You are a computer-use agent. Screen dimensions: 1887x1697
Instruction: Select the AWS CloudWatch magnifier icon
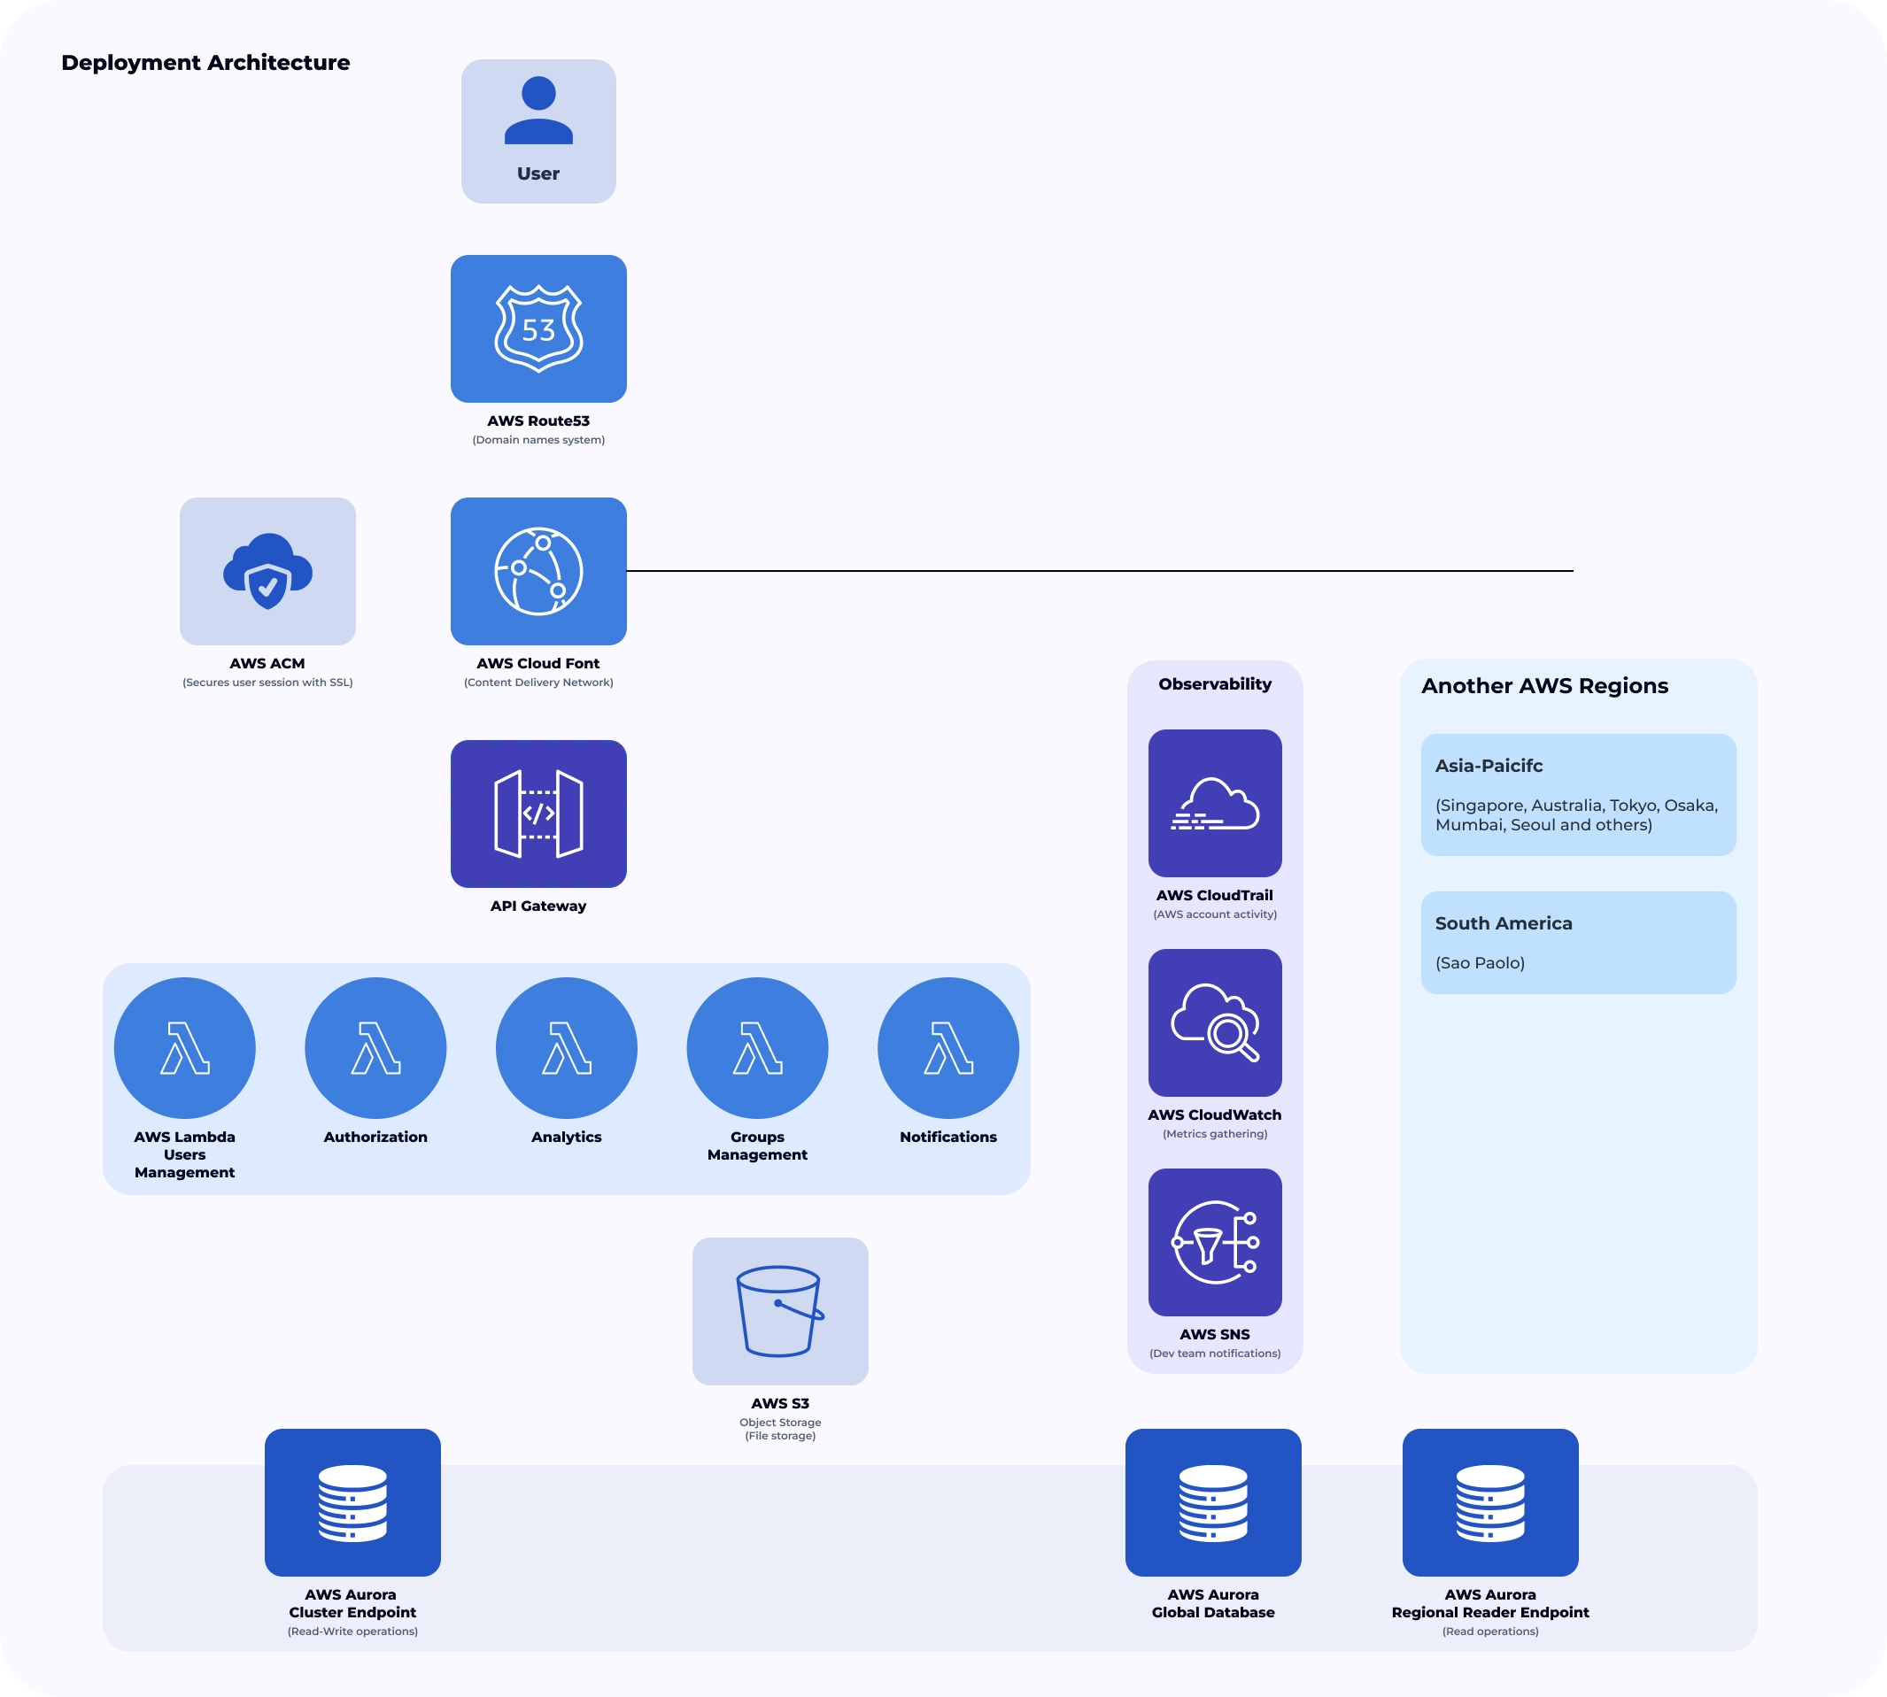(1216, 1022)
